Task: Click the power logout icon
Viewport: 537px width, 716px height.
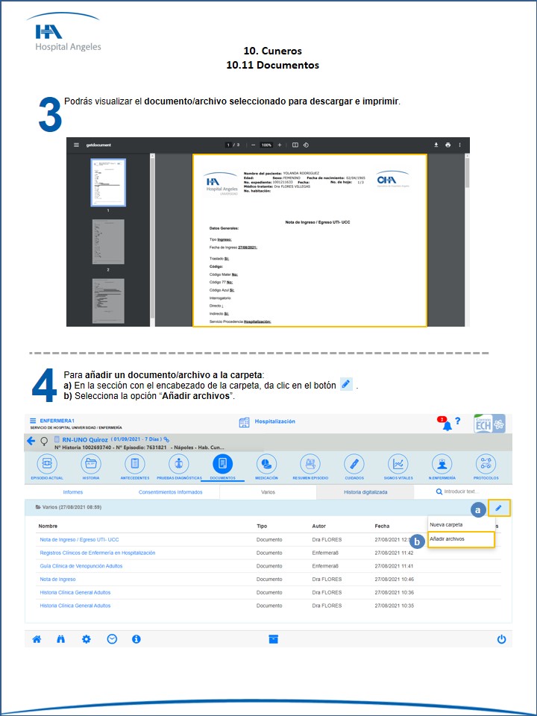Action: [x=501, y=639]
